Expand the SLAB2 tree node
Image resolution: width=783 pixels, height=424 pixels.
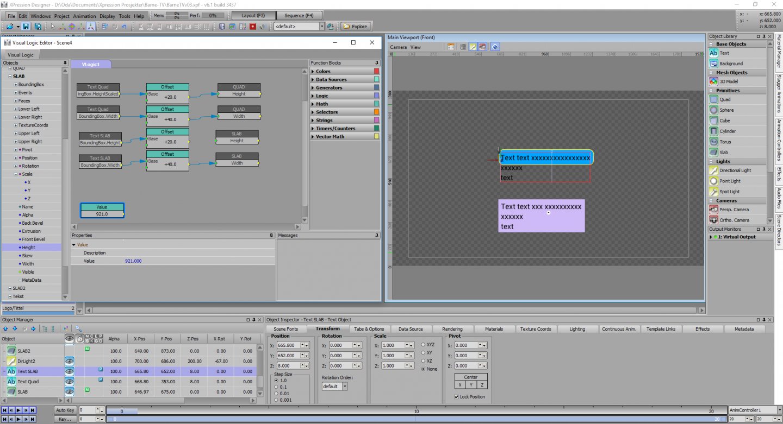(x=10, y=288)
